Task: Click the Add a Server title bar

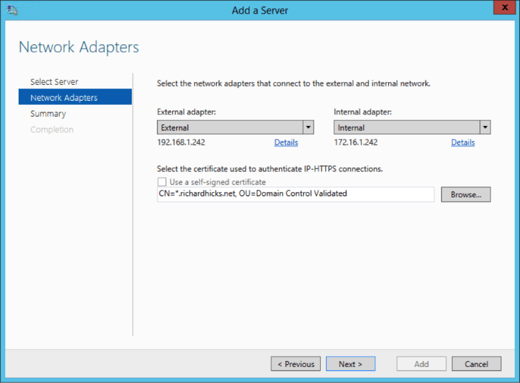Action: point(260,10)
